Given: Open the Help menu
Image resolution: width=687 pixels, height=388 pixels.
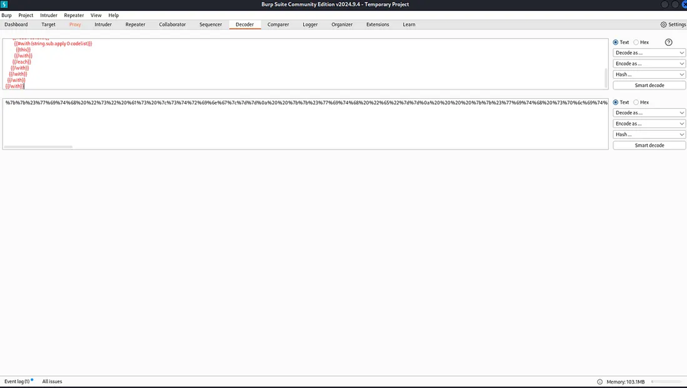Looking at the screenshot, I should pos(113,15).
